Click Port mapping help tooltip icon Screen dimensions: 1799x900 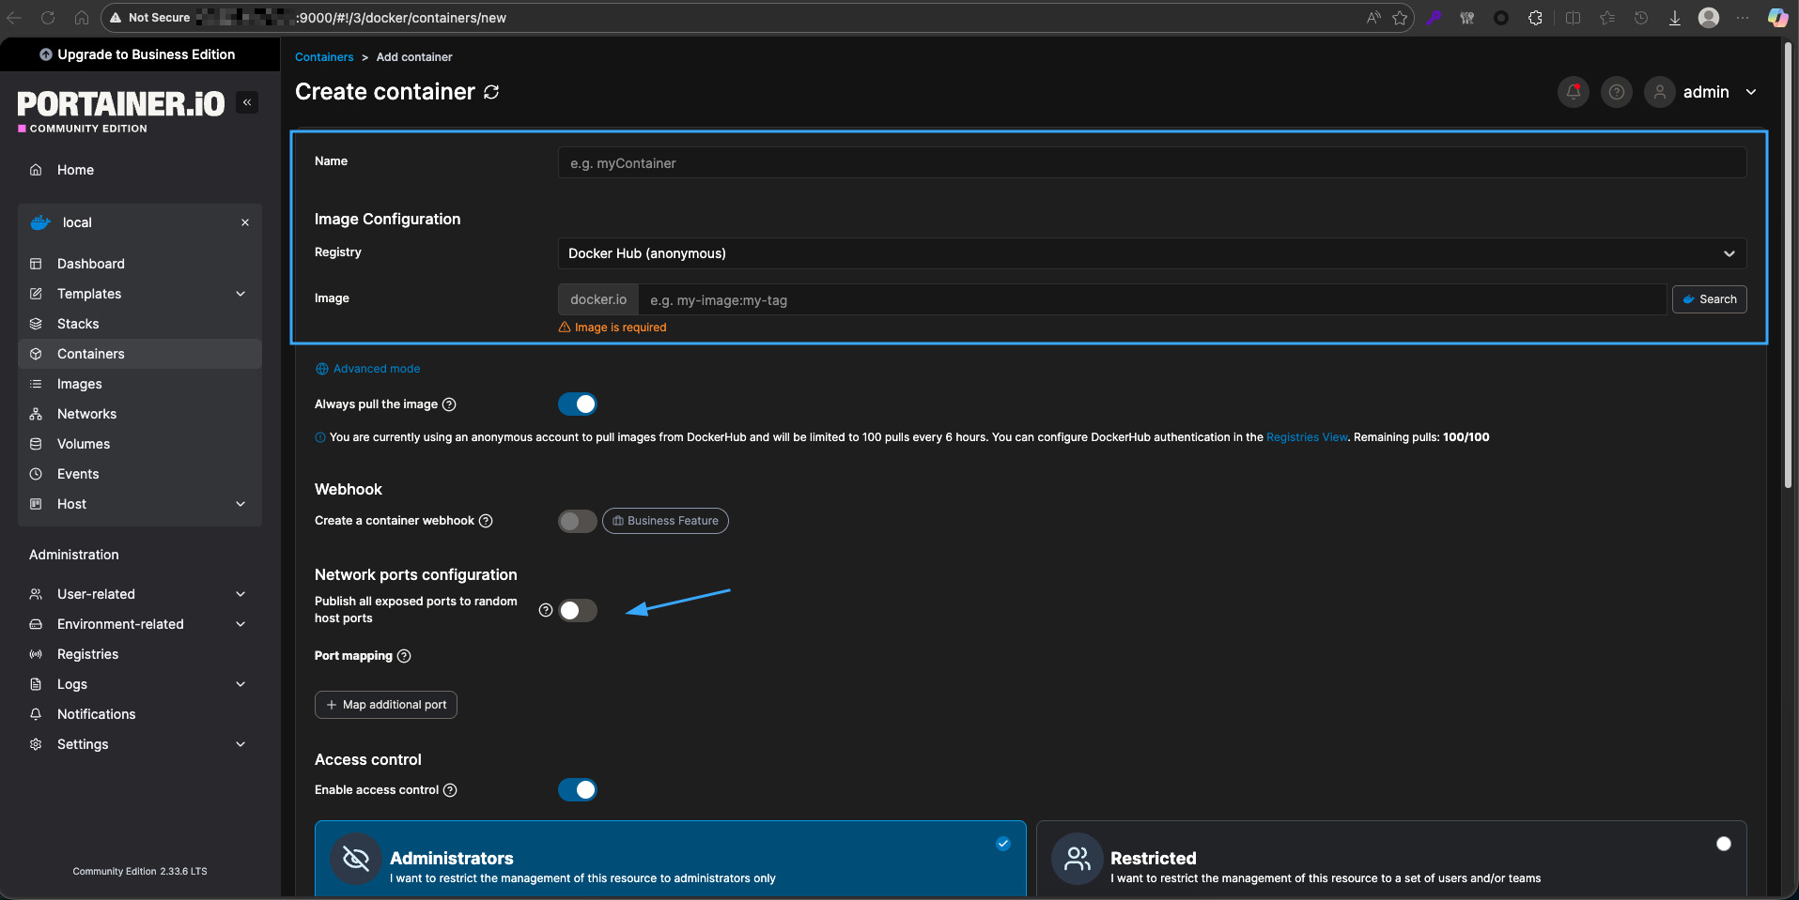(x=404, y=656)
